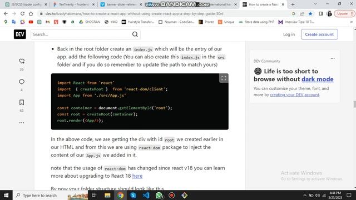Viewport: 356px width, 200px height.
Task: Toggle the bookmark star for this page
Action: (310, 13)
